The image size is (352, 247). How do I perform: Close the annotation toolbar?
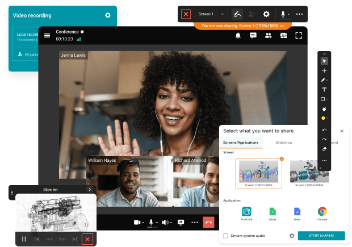tap(320, 168)
